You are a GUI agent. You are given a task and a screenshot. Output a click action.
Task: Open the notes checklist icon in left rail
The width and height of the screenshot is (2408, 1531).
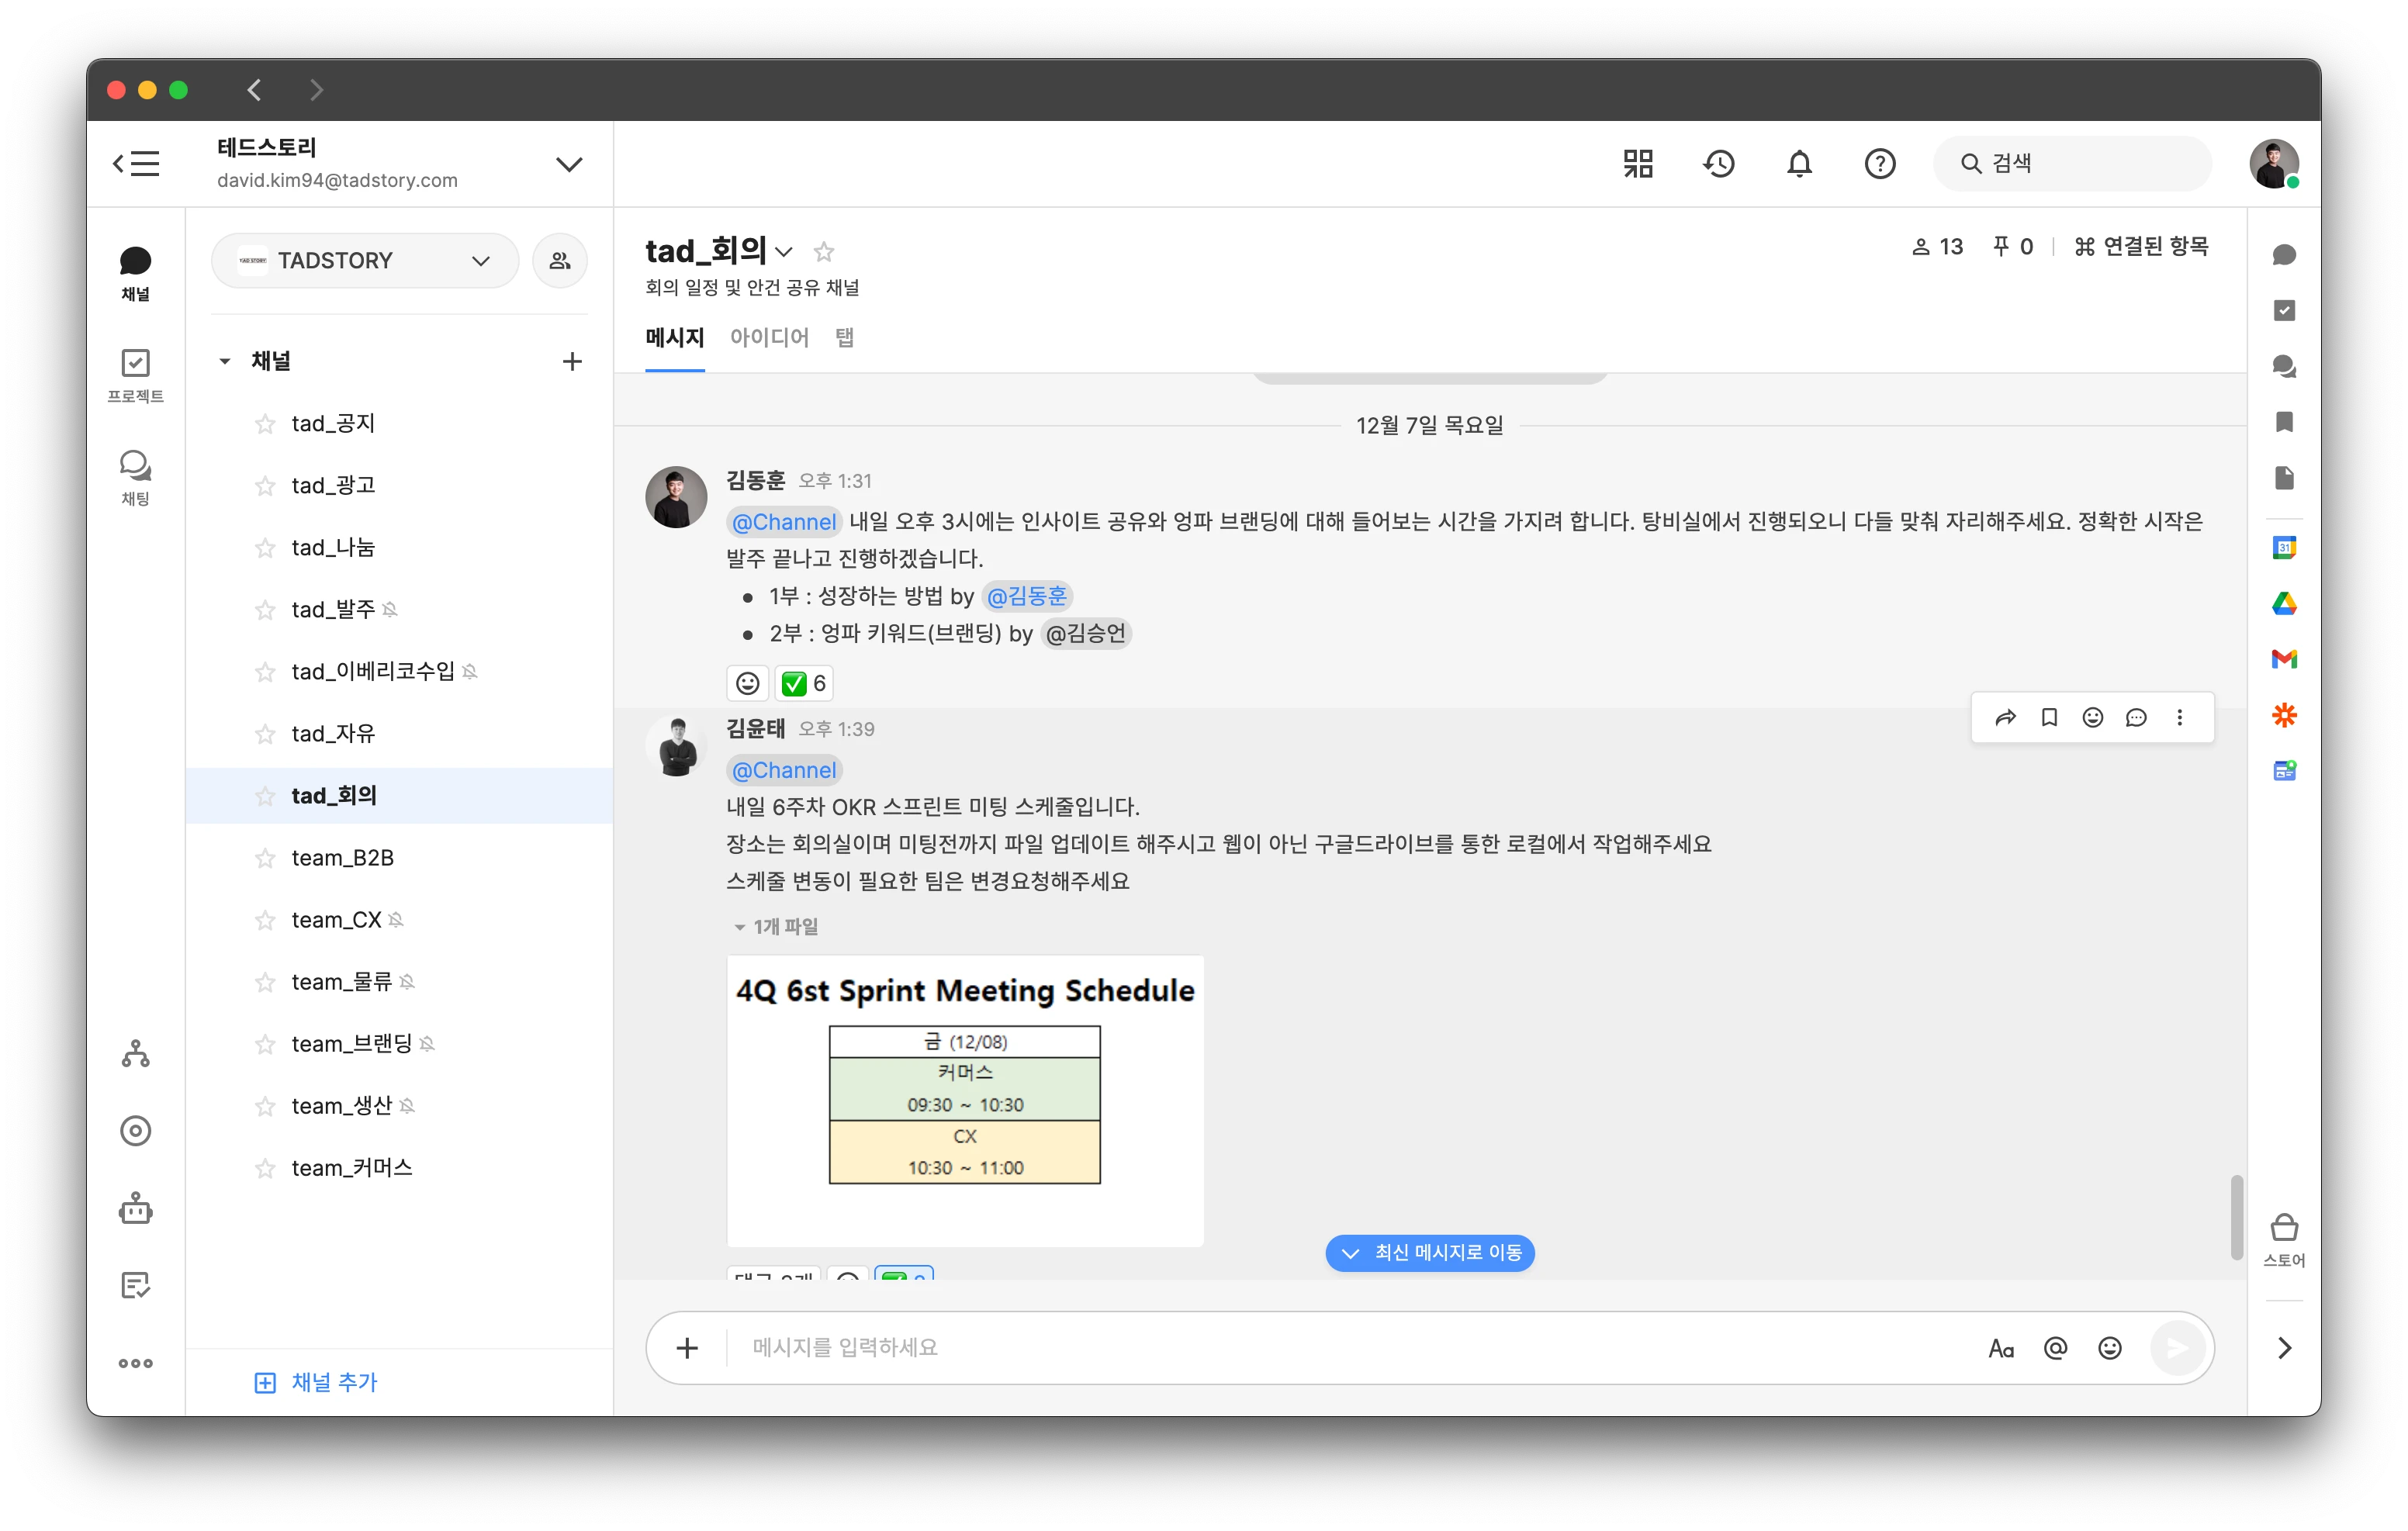tap(135, 1286)
